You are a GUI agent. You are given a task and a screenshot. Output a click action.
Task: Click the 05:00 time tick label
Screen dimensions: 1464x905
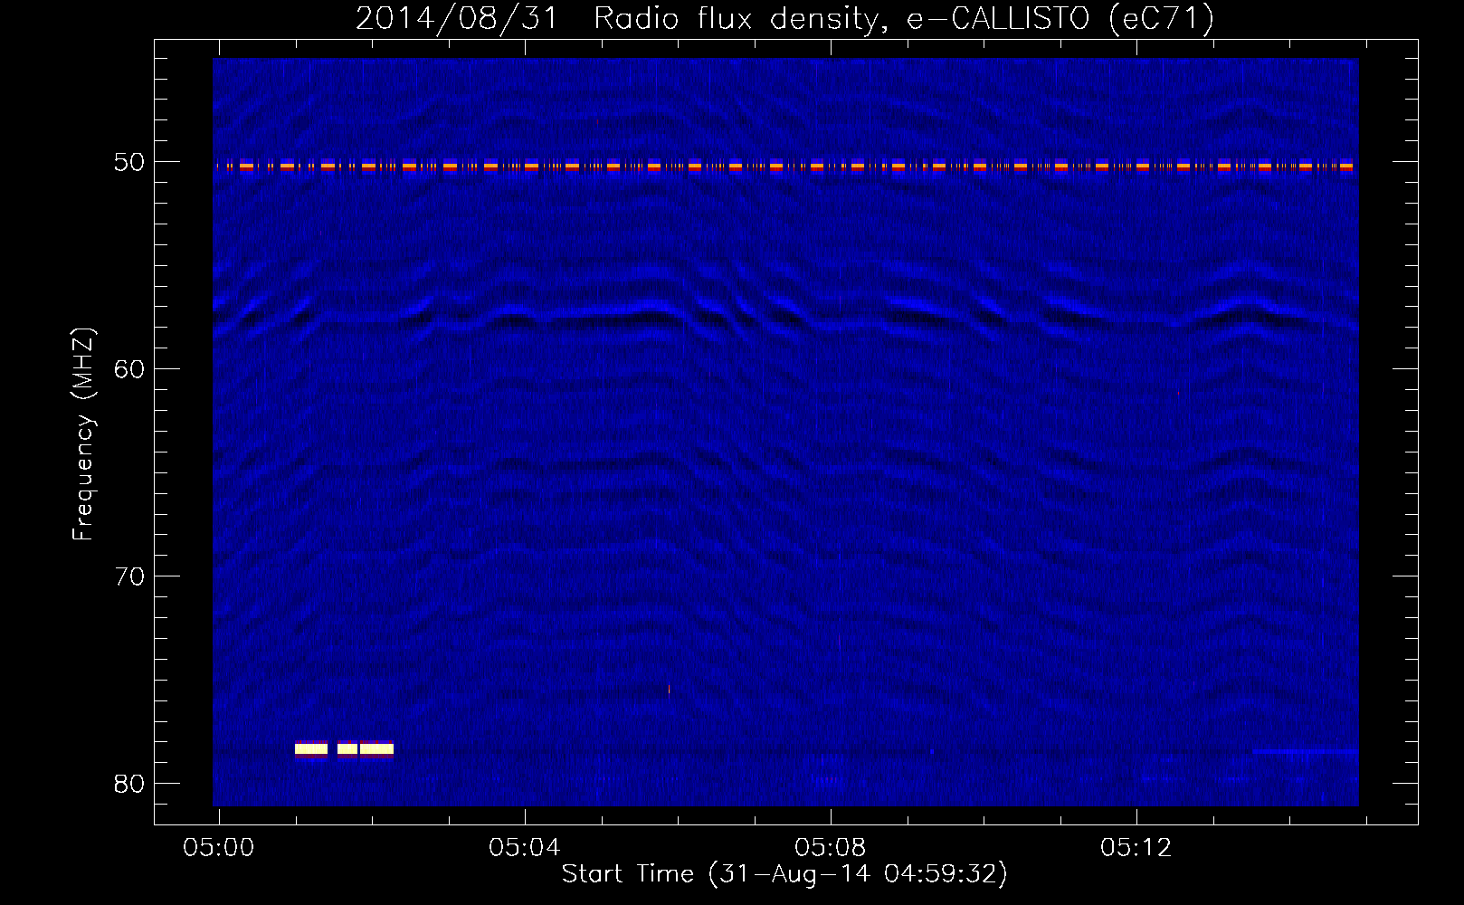coord(219,847)
